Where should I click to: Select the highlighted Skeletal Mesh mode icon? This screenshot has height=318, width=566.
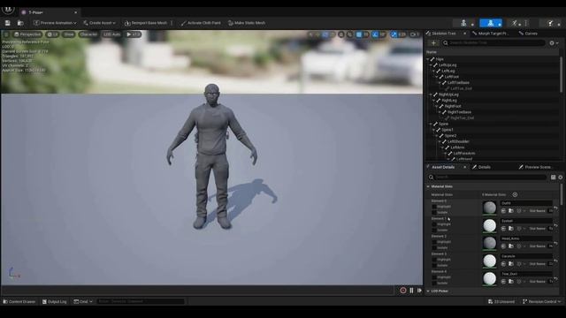491,23
